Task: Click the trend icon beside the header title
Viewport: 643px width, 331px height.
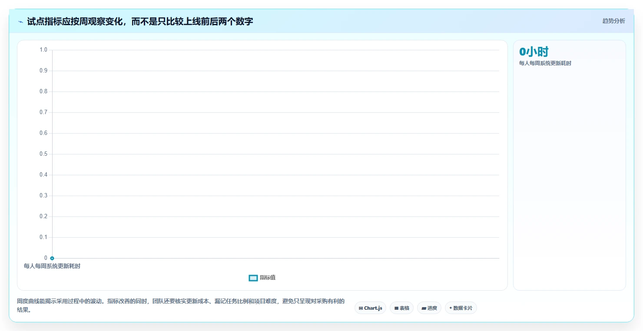Action: pyautogui.click(x=20, y=22)
